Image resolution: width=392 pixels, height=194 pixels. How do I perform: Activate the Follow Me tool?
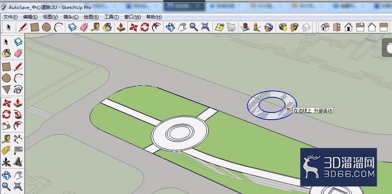pyautogui.click(x=18, y=115)
